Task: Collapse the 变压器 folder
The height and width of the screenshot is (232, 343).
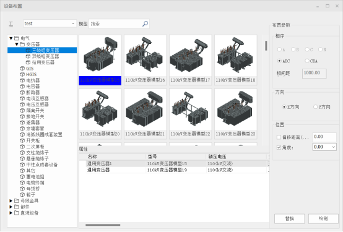Action: (17, 45)
